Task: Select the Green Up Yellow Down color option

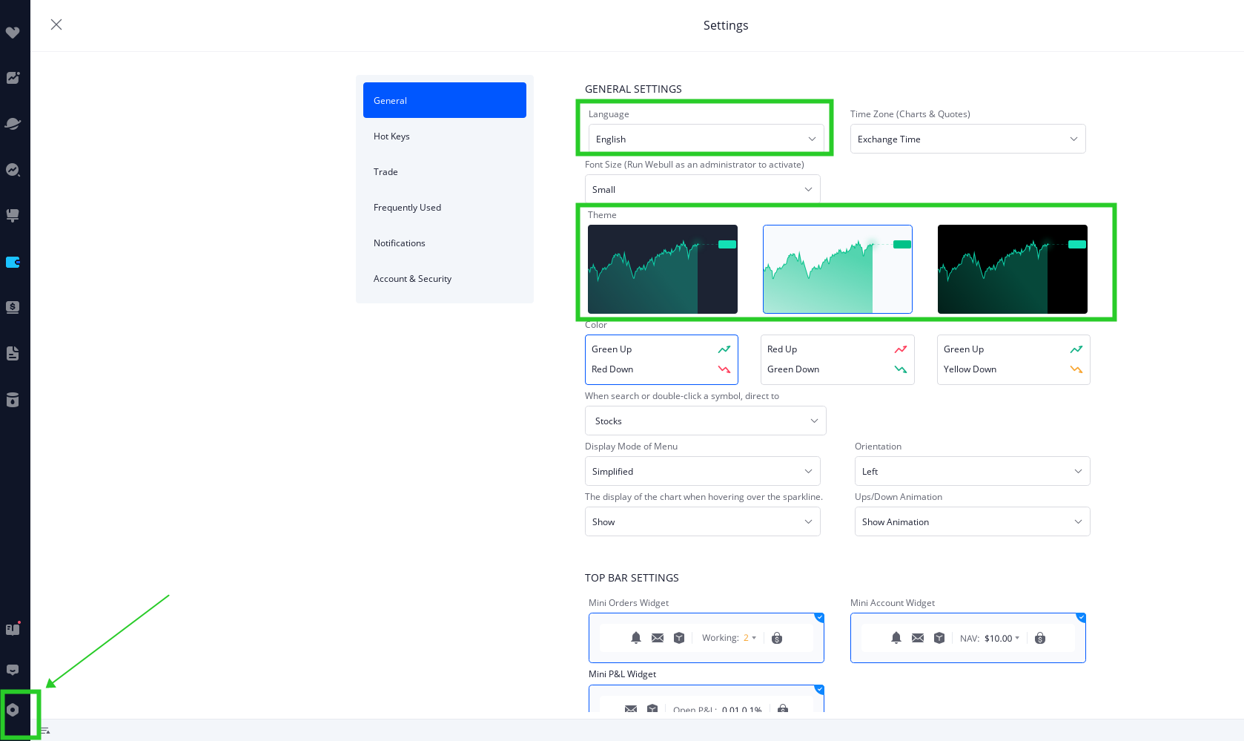Action: [x=1013, y=360]
